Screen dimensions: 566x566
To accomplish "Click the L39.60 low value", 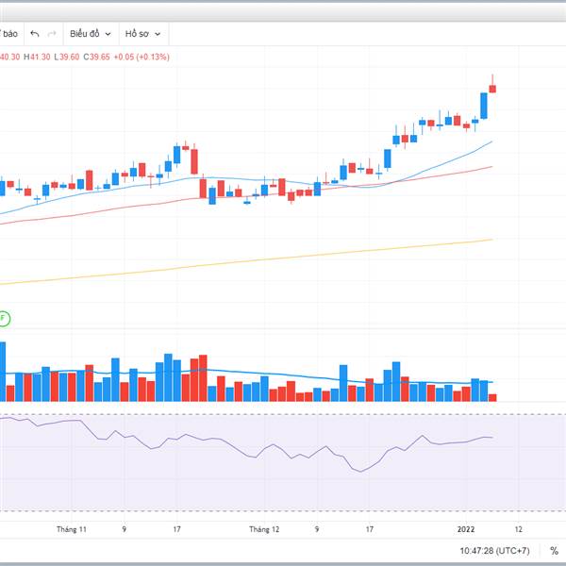I will [66, 57].
